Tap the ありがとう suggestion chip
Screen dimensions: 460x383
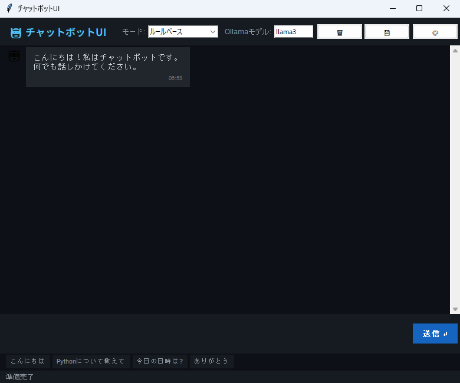(212, 361)
